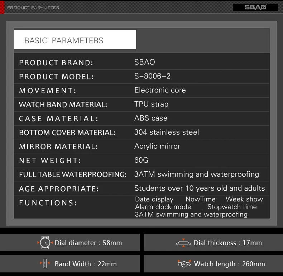Select the 'Acrylic mirror' value
283x276 pixels.
pyautogui.click(x=157, y=146)
